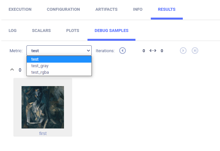View the Plots sub-tab

click(x=72, y=31)
